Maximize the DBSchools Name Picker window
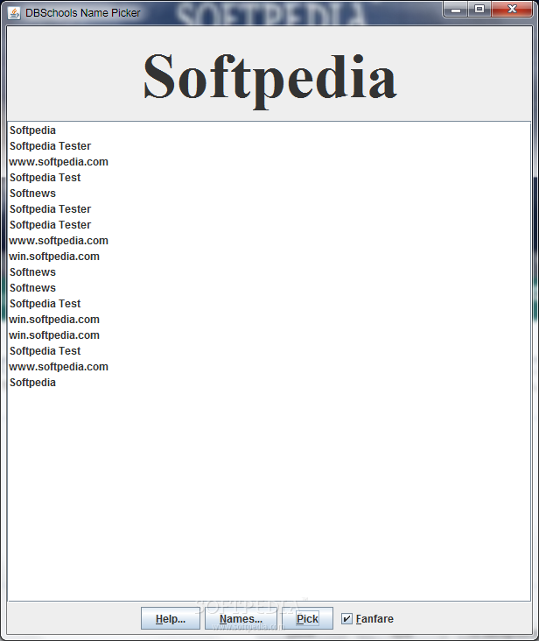 (479, 10)
